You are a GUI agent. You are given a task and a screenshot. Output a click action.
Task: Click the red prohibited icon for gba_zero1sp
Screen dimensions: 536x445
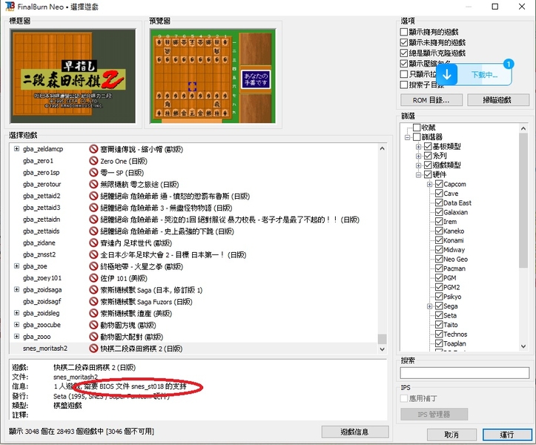click(x=93, y=172)
